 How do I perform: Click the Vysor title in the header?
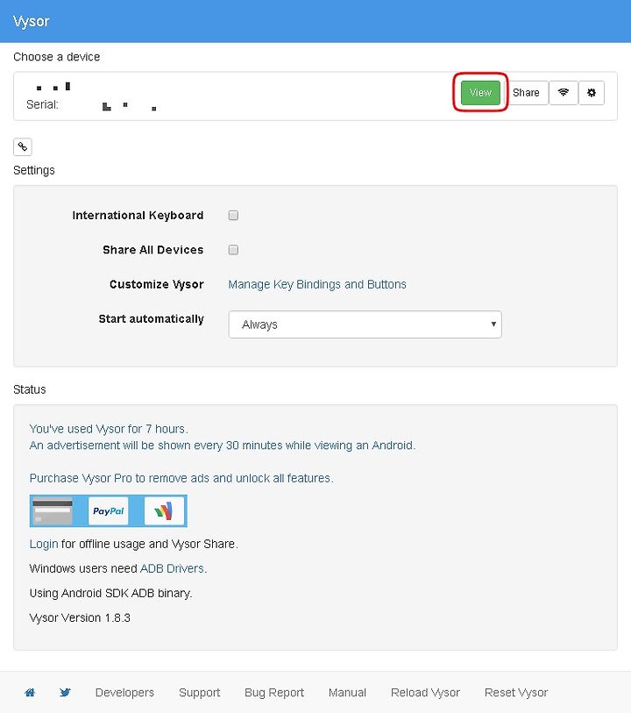point(31,21)
